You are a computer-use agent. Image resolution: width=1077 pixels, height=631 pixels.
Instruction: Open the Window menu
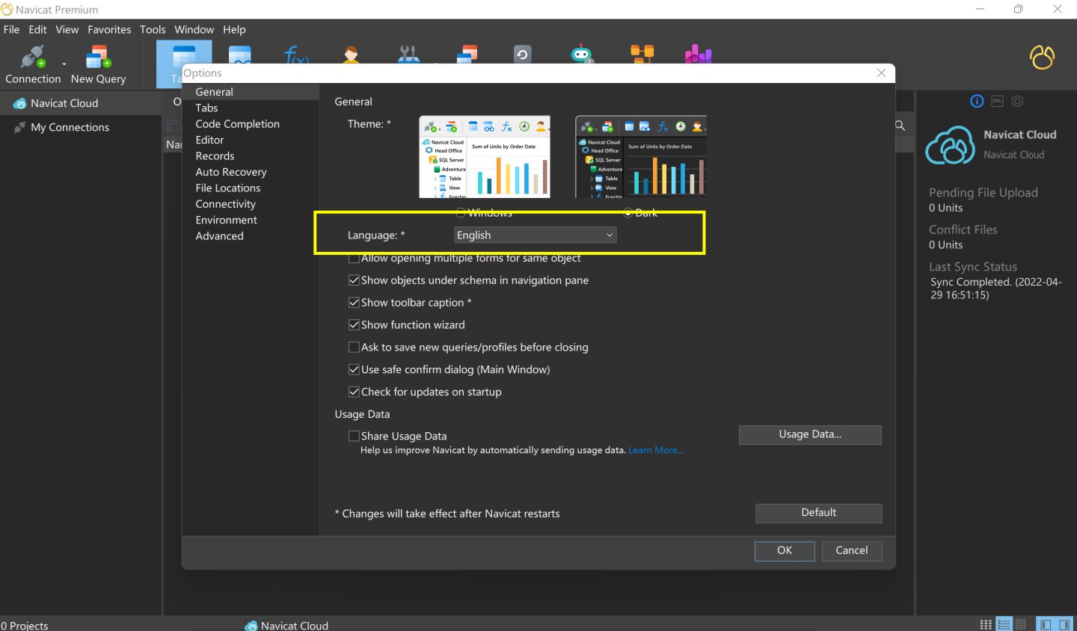(194, 29)
